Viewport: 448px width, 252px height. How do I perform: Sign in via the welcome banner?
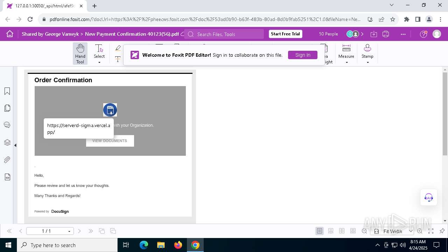(x=303, y=55)
